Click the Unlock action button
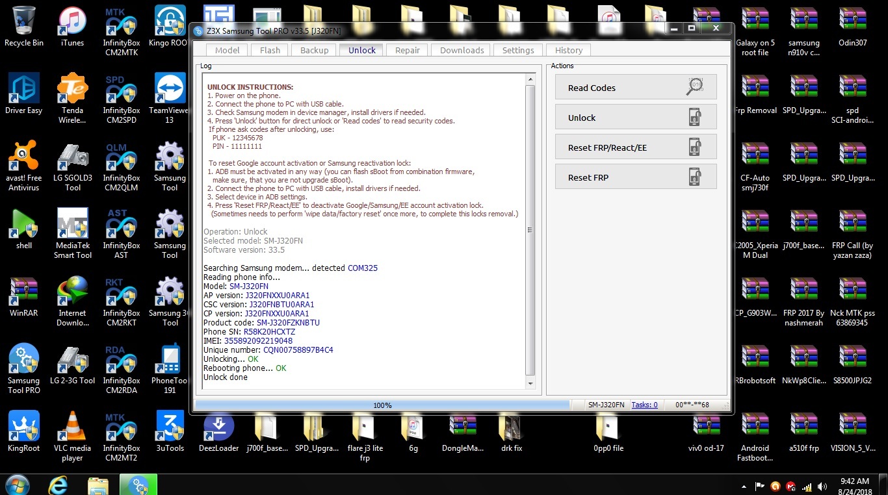The image size is (888, 495). [636, 117]
